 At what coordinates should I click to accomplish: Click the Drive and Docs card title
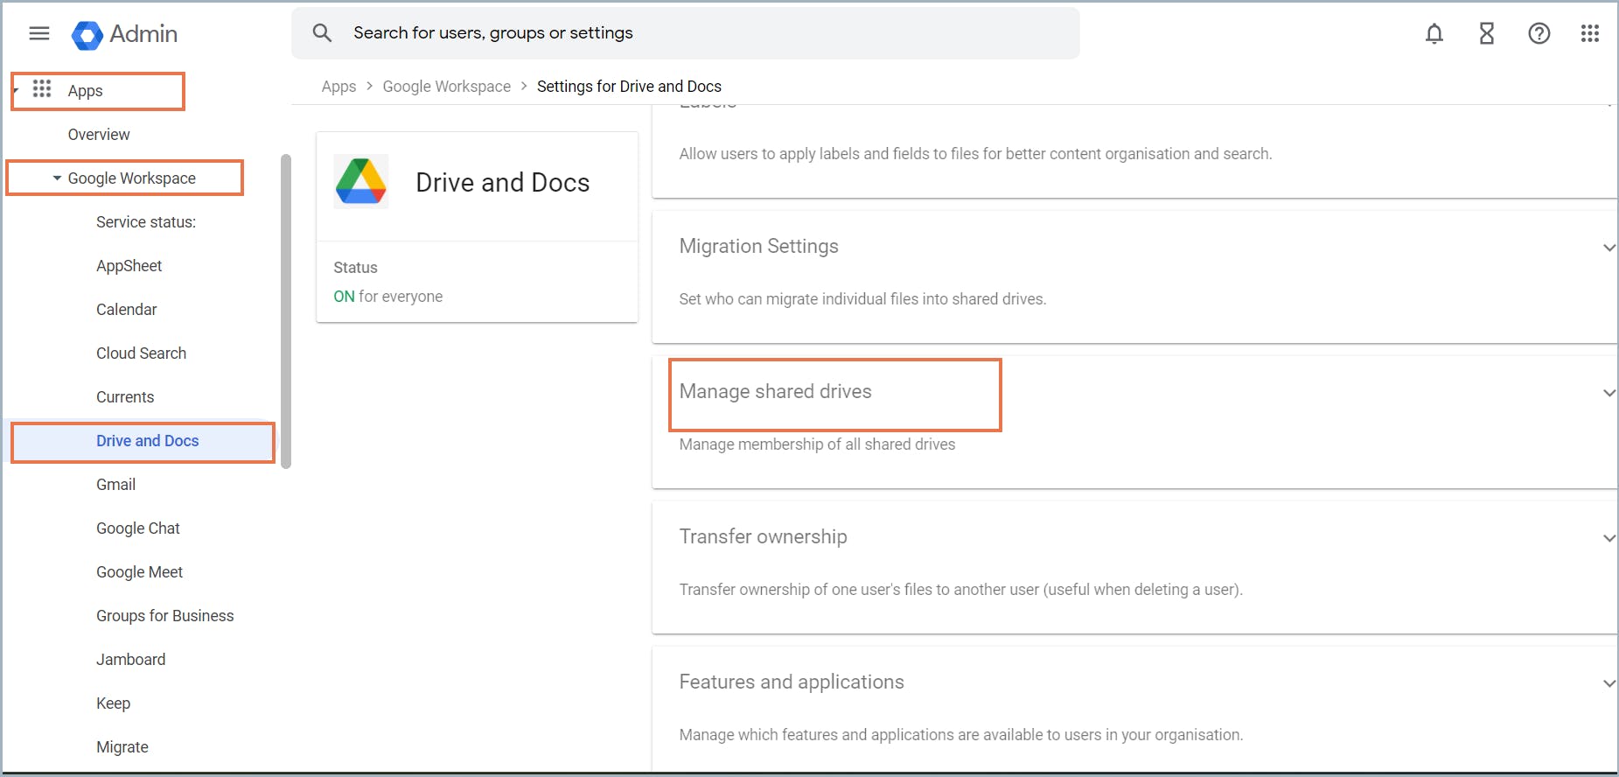pyautogui.click(x=503, y=182)
